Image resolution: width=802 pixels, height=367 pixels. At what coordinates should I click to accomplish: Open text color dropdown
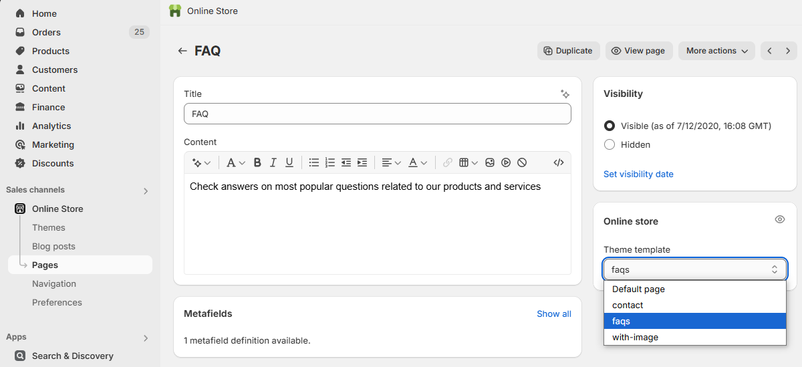pyautogui.click(x=418, y=162)
